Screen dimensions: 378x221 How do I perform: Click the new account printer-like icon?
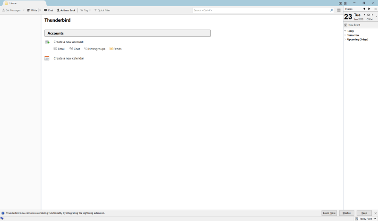tap(47, 42)
